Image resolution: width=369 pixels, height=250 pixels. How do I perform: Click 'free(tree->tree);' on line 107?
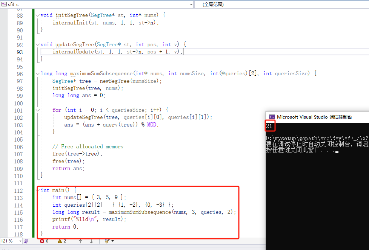tap(77, 154)
